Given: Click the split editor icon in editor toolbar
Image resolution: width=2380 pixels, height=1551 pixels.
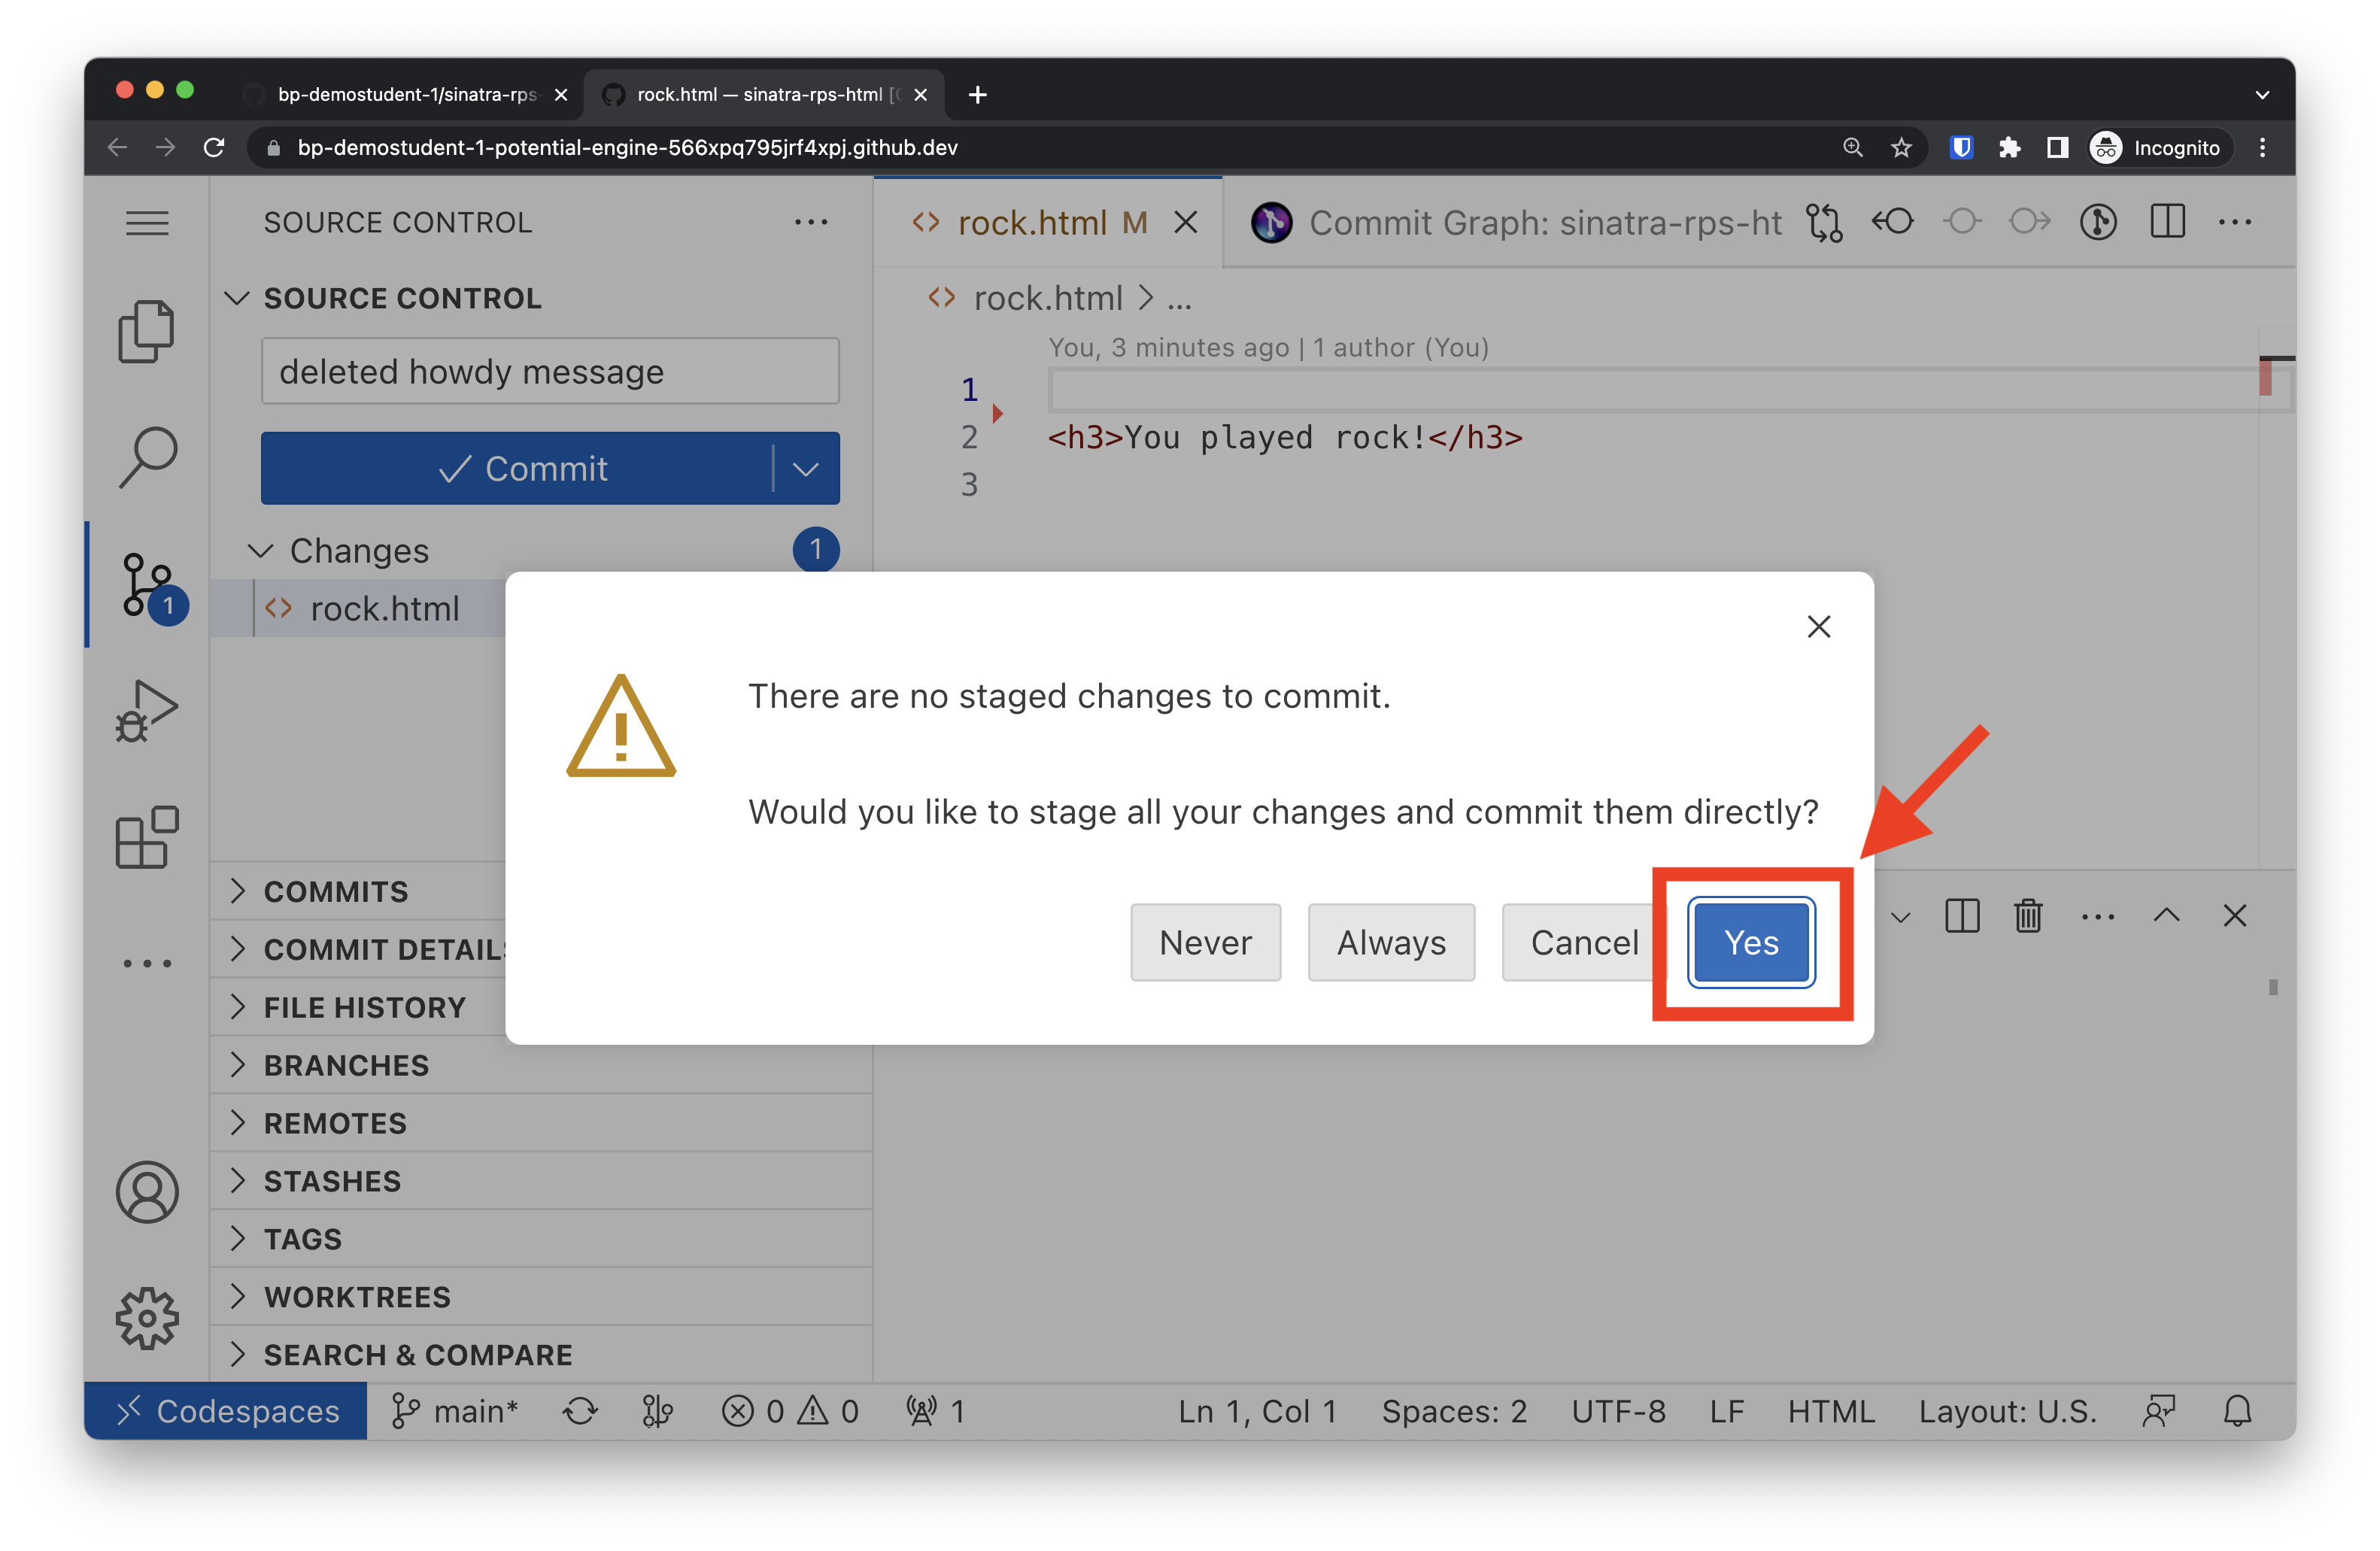Looking at the screenshot, I should pos(2167,222).
